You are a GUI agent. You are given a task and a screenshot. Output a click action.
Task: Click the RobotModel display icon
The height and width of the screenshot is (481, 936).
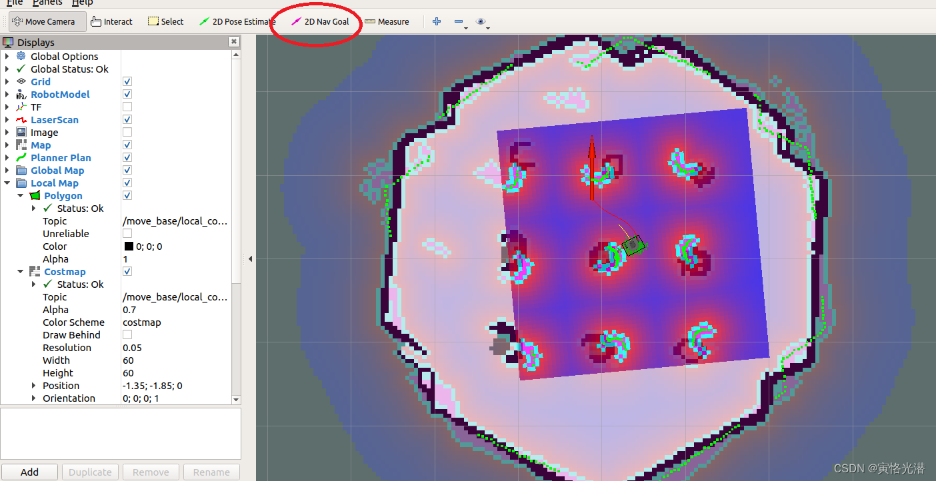[21, 95]
